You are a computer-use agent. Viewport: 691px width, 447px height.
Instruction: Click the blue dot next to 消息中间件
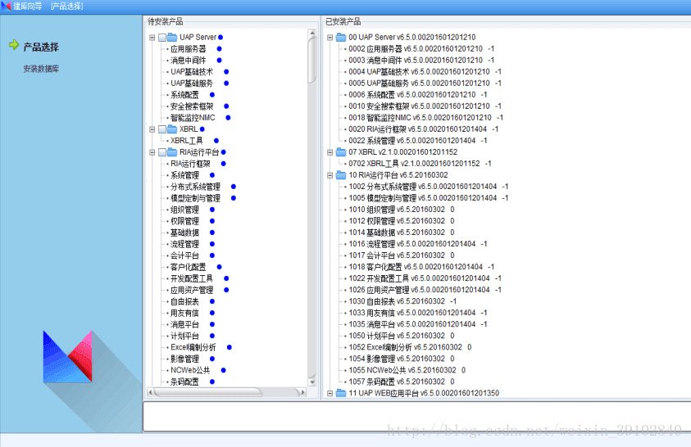(x=219, y=61)
